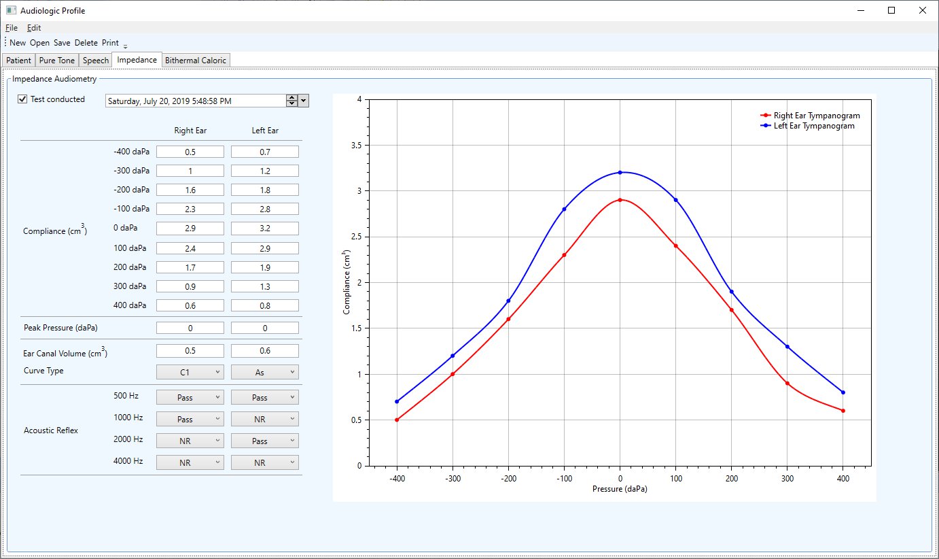Open Left Ear Curve Type dropdown showing As
The height and width of the screenshot is (559, 939).
[x=265, y=372]
